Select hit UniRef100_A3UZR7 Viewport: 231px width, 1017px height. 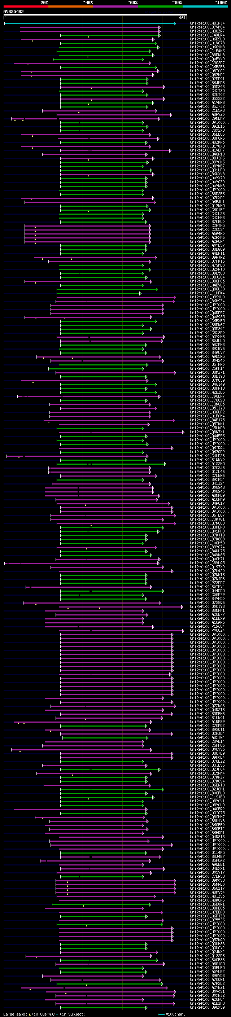pos(207,31)
